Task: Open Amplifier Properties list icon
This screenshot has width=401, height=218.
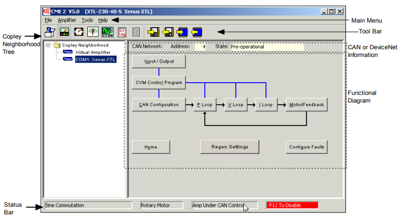Action: pos(136,32)
